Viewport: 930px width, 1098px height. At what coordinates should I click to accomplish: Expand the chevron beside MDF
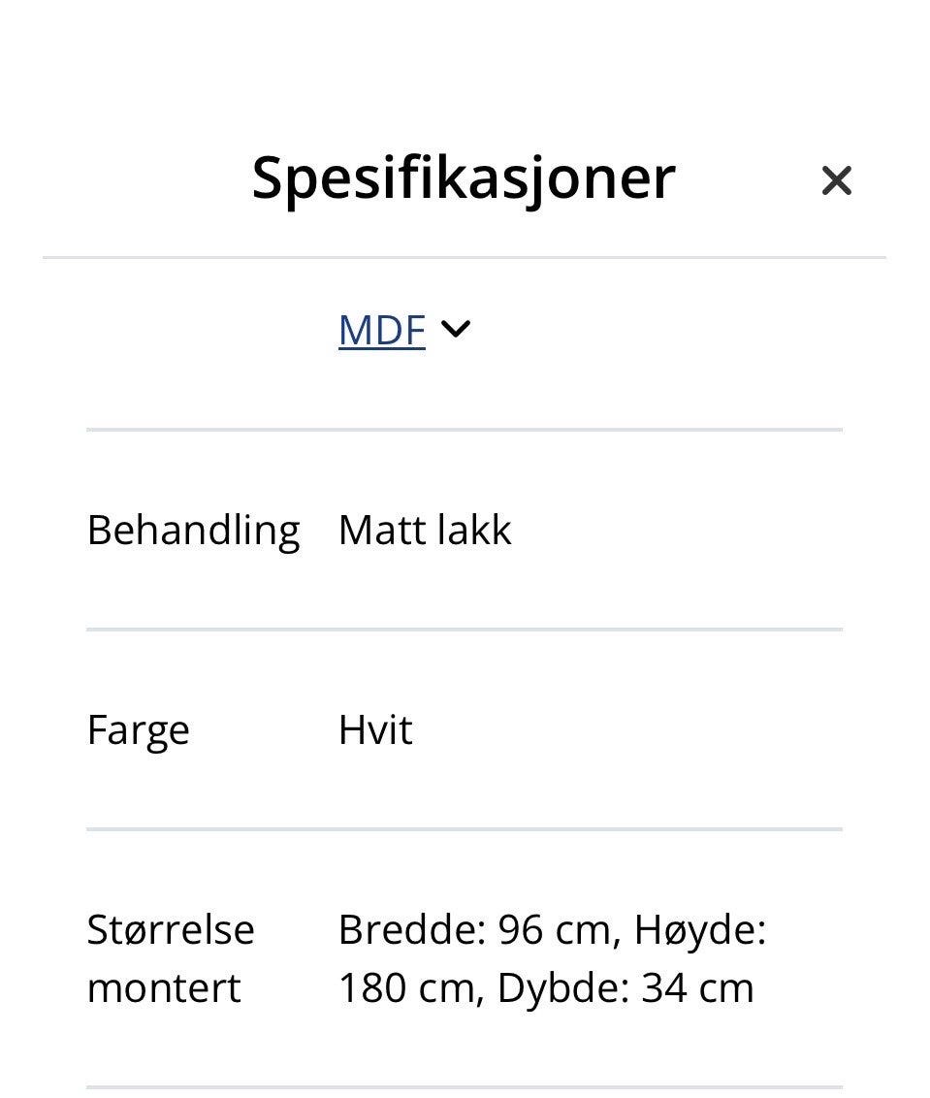(x=456, y=330)
